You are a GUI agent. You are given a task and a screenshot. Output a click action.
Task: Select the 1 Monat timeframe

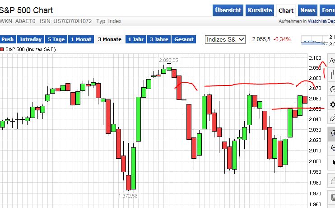(81, 39)
